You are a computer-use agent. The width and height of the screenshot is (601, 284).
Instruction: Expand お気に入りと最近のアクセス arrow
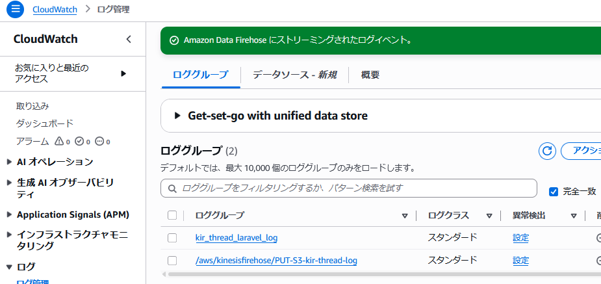123,73
